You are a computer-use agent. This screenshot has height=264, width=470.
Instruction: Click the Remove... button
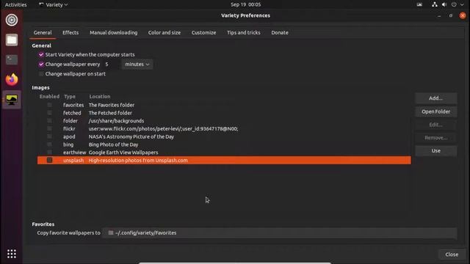click(435, 138)
